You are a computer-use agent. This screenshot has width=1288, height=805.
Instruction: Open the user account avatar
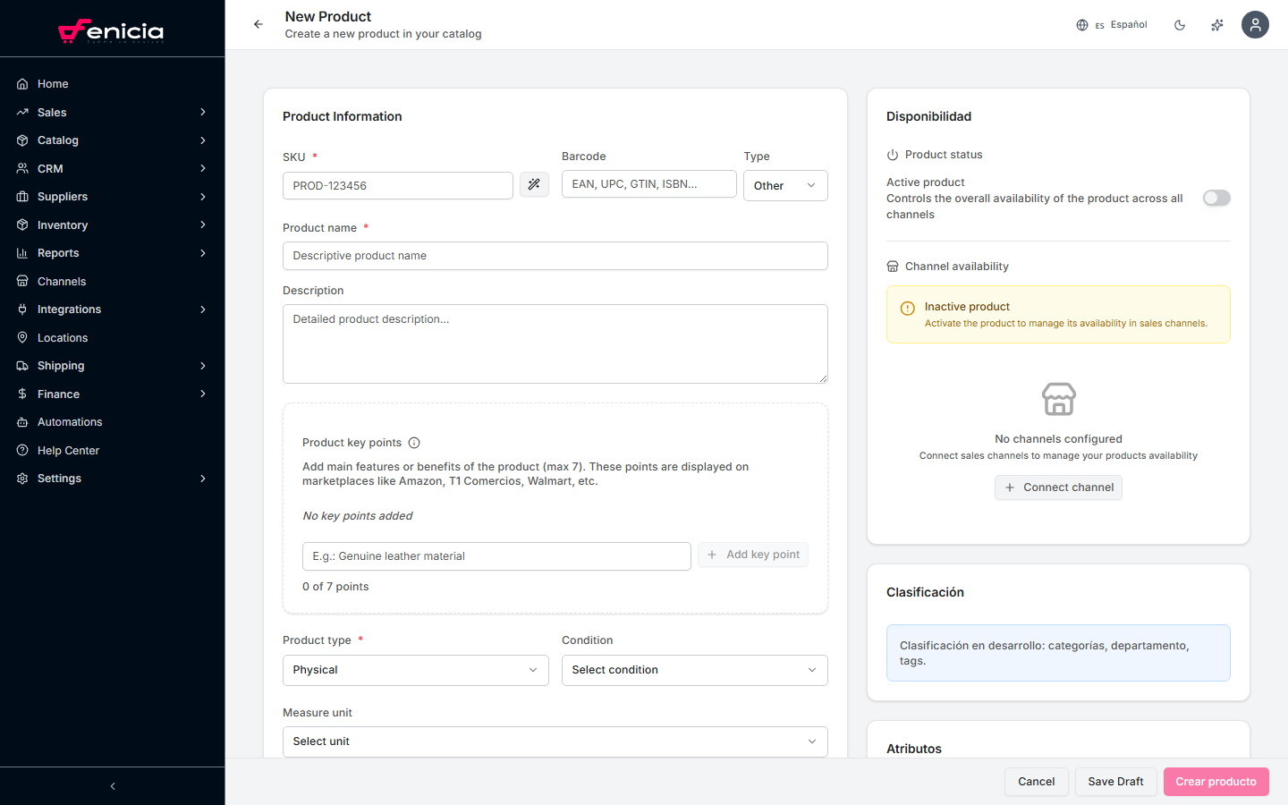(1255, 24)
